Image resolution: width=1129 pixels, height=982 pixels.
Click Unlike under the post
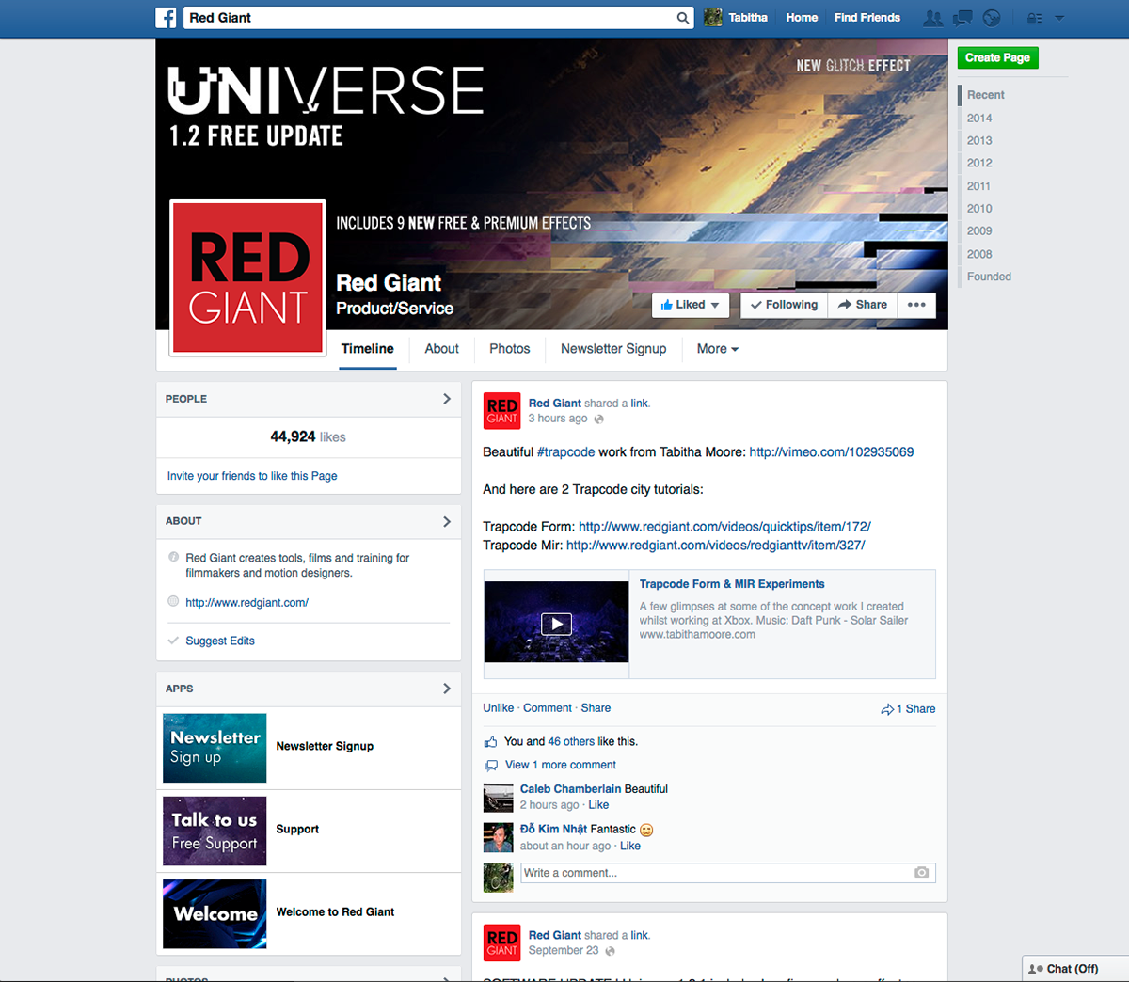[499, 708]
